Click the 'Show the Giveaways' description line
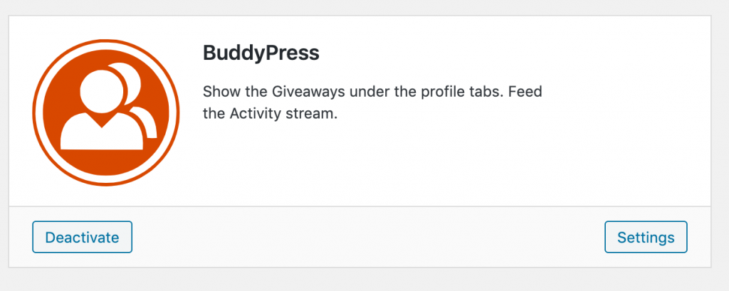This screenshot has height=291, width=729. [372, 92]
